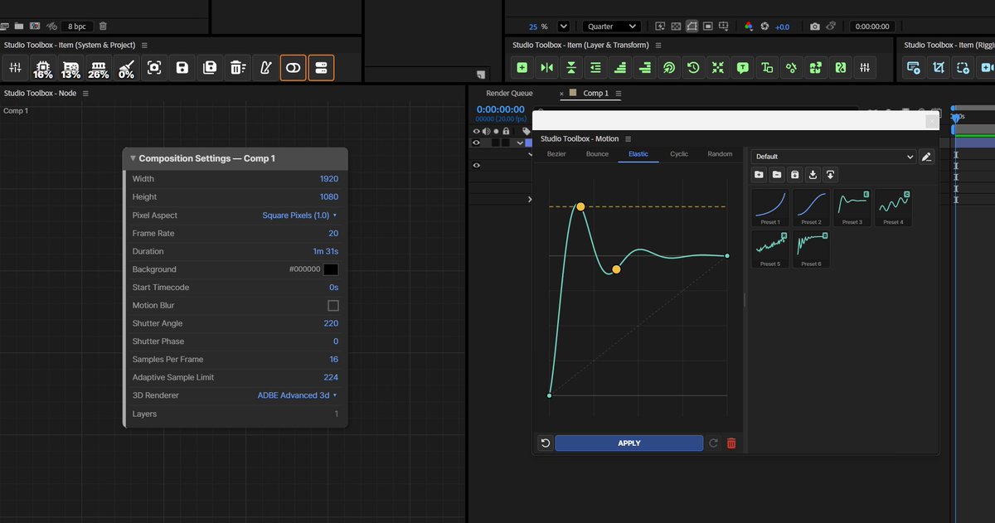Open the sliders settings icon in System & Project toolbox
995x523 pixels.
pyautogui.click(x=15, y=68)
